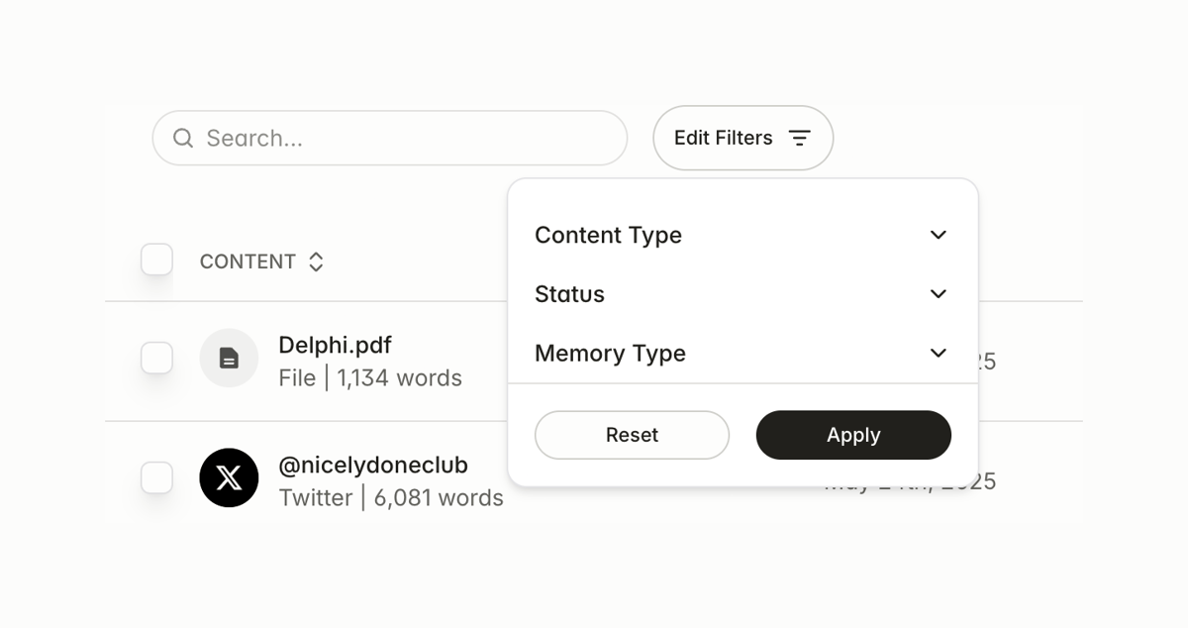Click the filter icon inside Edit Filters button
The width and height of the screenshot is (1188, 628).
click(x=799, y=138)
